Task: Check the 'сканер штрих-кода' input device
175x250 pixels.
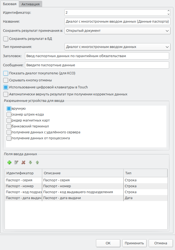Action: 9,114
